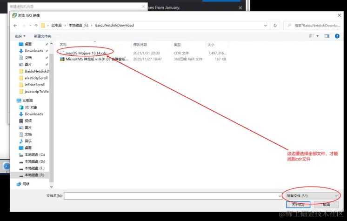Click the 取消 button
347x221 pixels.
coord(327,205)
